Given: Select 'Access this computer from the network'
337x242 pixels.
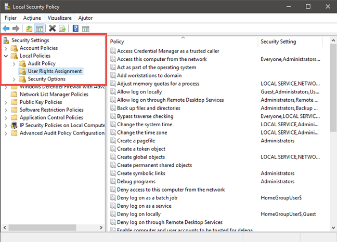Looking at the screenshot, I should (162, 59).
